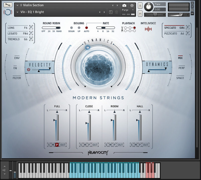Shift the keyboard octave down

5,174
